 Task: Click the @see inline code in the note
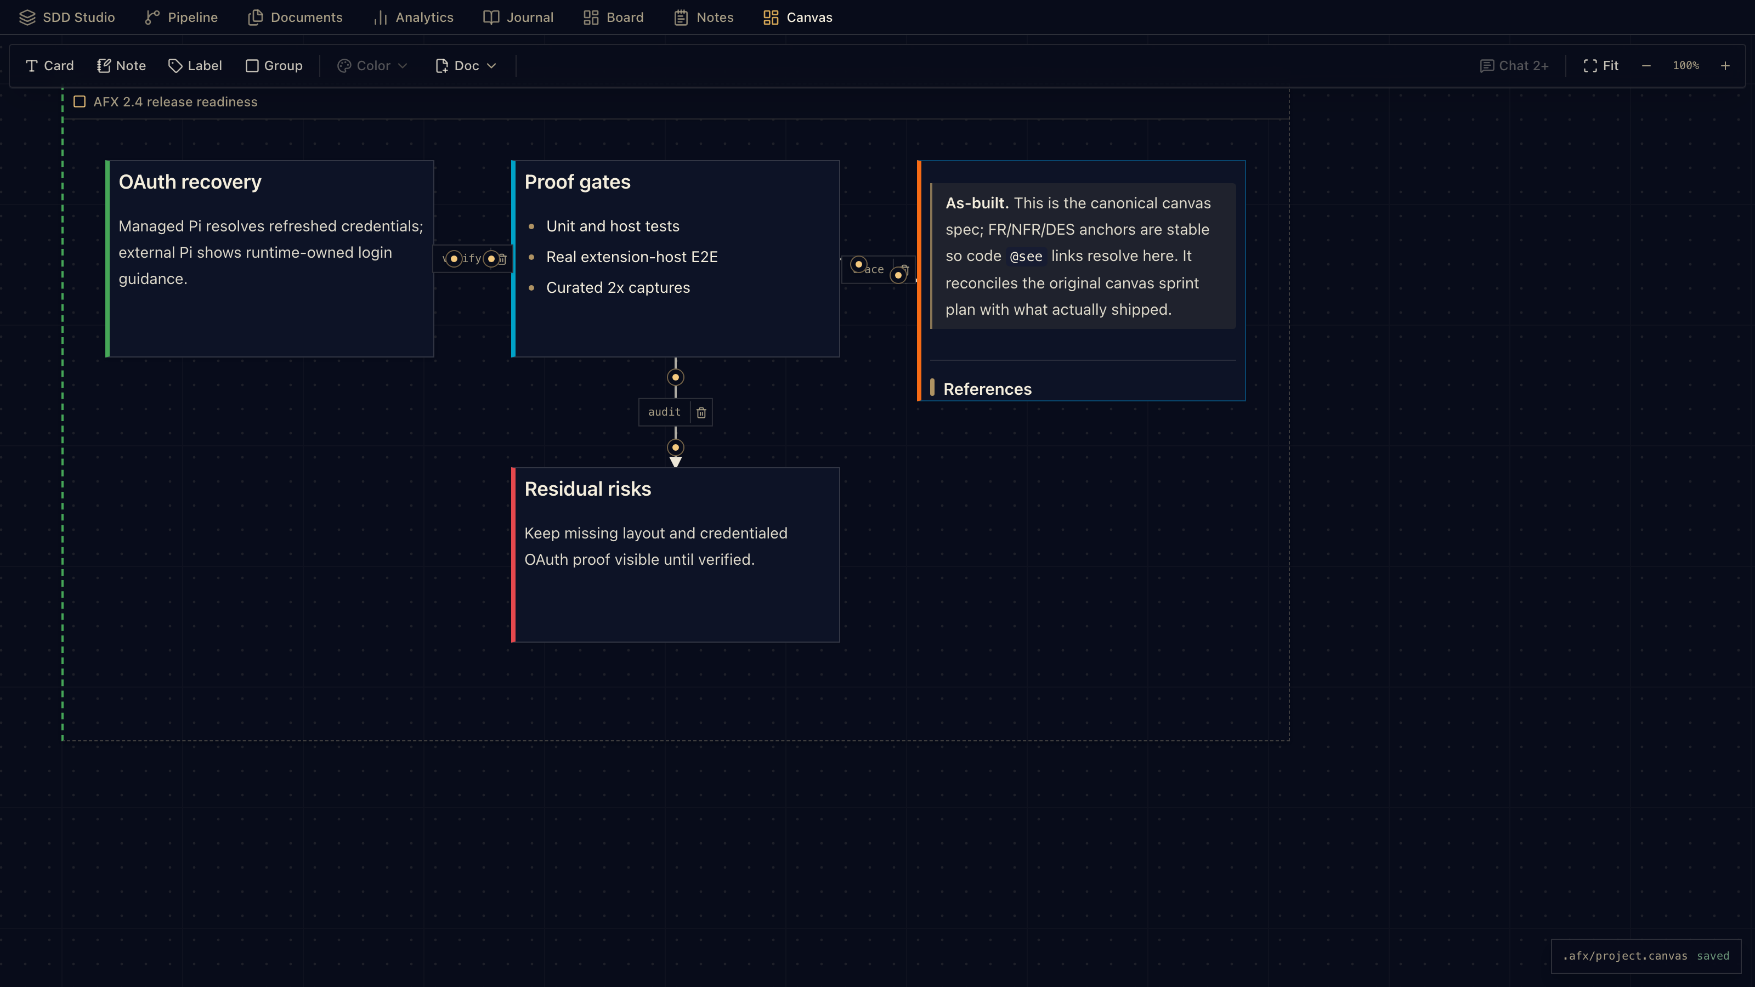coord(1026,256)
